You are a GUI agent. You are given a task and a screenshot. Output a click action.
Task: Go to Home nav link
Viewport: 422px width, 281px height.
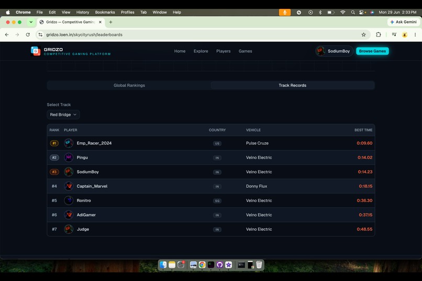(x=180, y=51)
